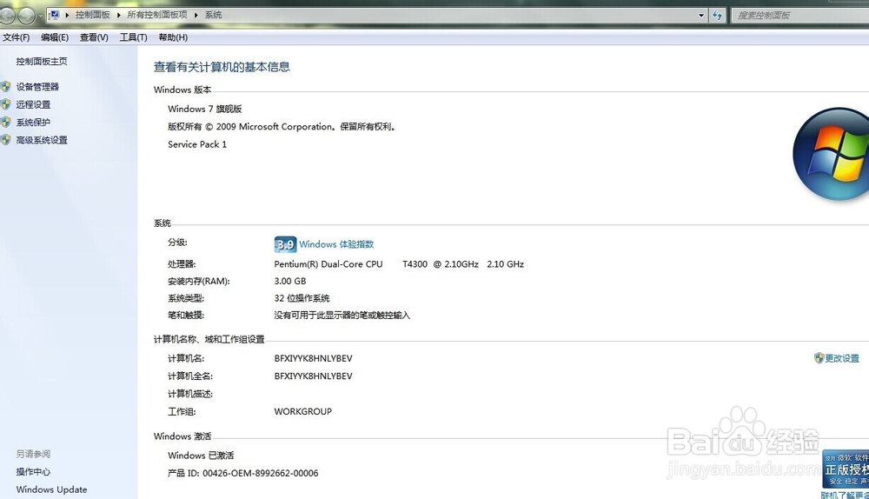Screen dimensions: 869x499
Task: Click the 3.9 experience index score badge
Action: pos(285,244)
